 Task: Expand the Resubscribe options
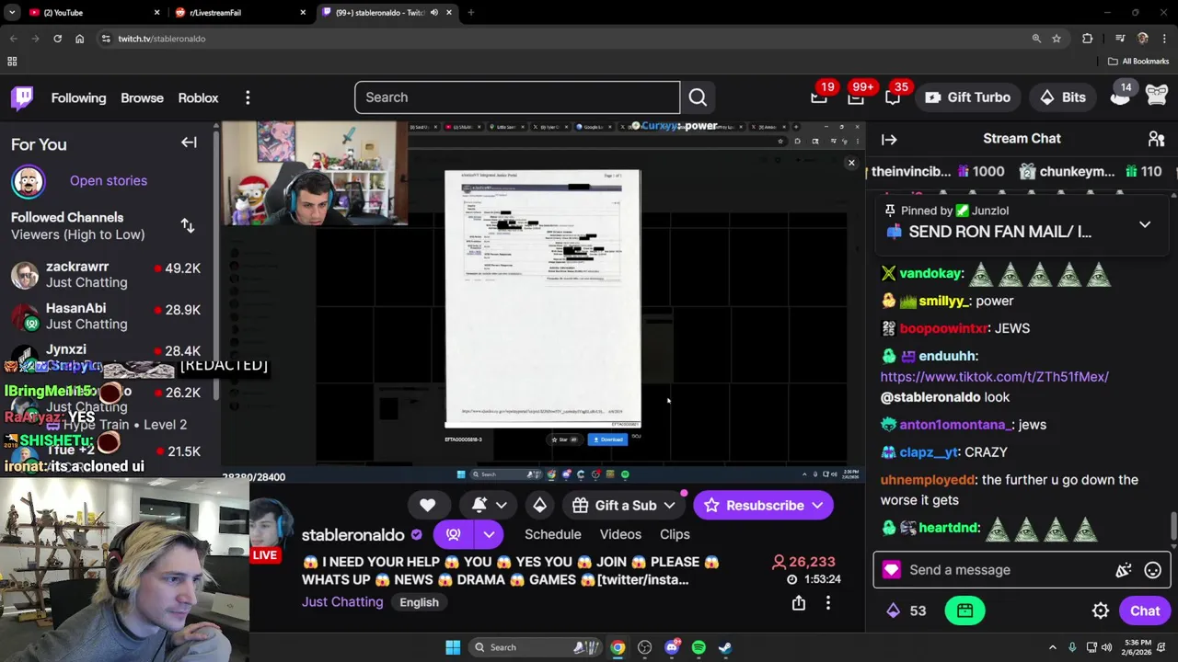click(817, 505)
